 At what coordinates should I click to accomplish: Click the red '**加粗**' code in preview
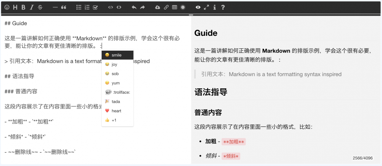point(234,142)
